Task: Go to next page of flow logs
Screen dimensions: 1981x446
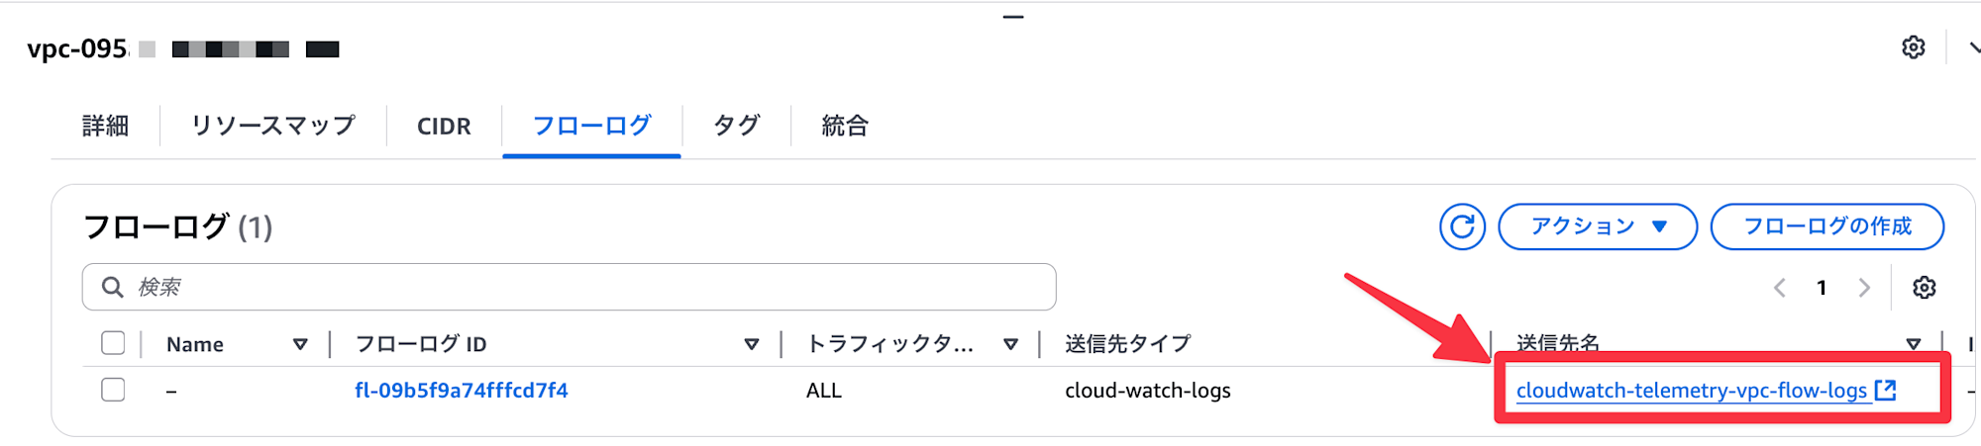Action: tap(1864, 288)
